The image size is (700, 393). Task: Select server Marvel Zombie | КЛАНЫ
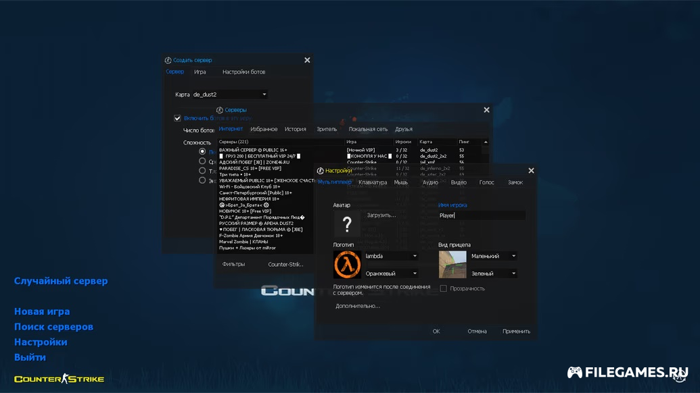coord(243,242)
